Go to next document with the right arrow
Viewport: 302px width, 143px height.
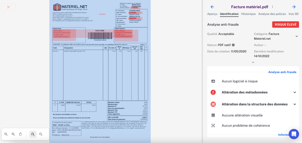pos(294,7)
